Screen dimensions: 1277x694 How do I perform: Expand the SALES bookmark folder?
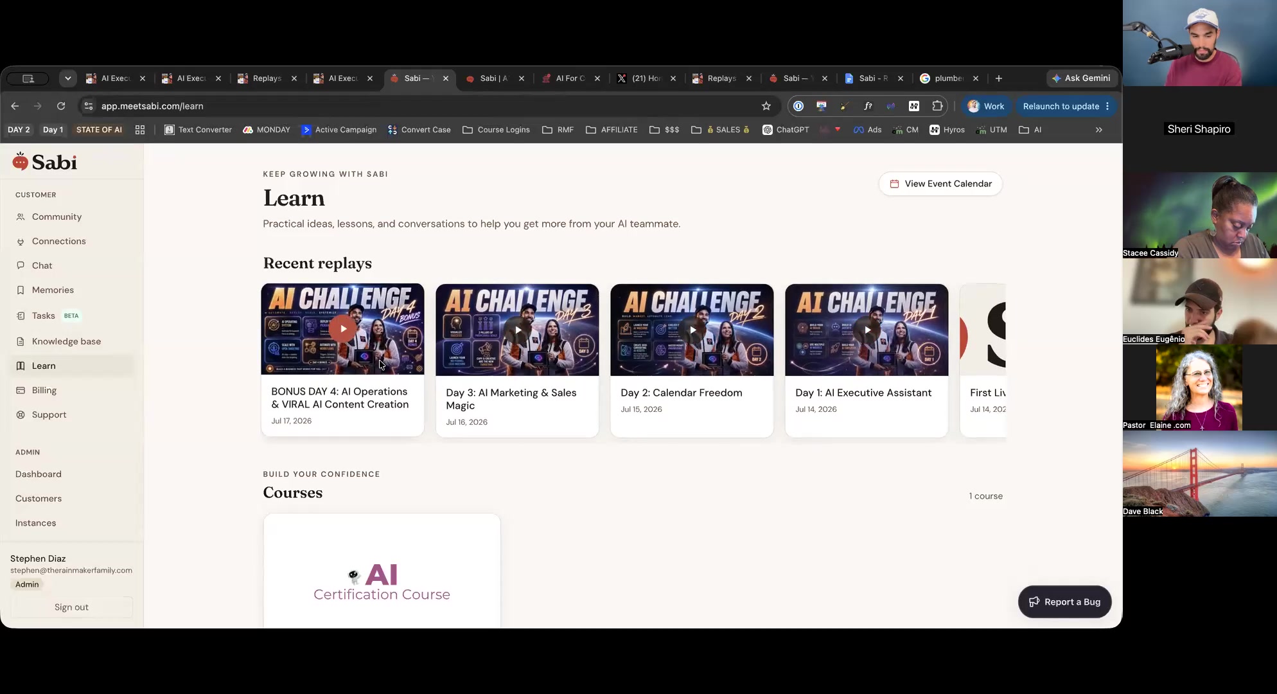[721, 130]
